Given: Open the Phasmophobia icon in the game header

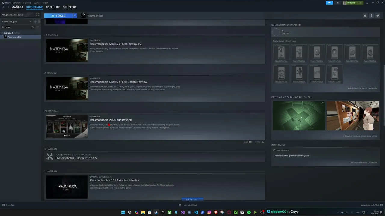Looking at the screenshot, I should point(83,16).
